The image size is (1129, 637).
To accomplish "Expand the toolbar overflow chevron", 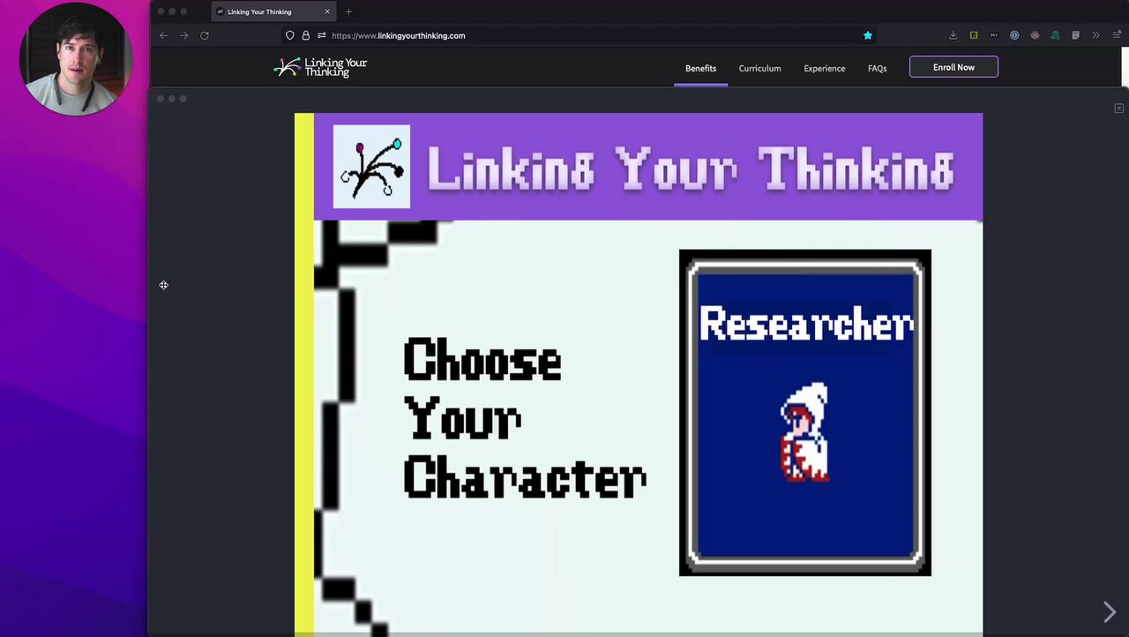I will [x=1095, y=35].
